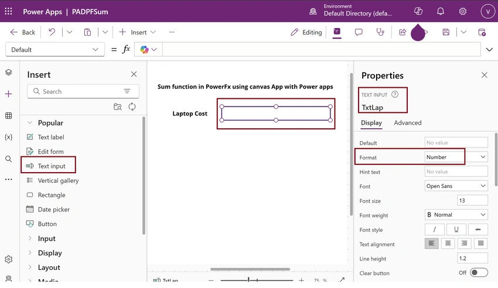Open Insert plus icon in sidebar

[9, 94]
